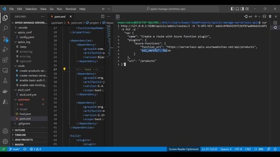
Task: Click the UTF-8 encoding indicator
Action: tap(238, 149)
